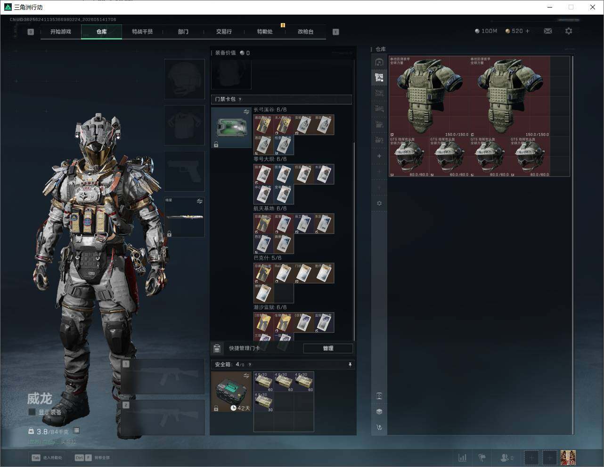Click the warehouse vertical scrollbar
The image size is (604, 467).
(573, 245)
